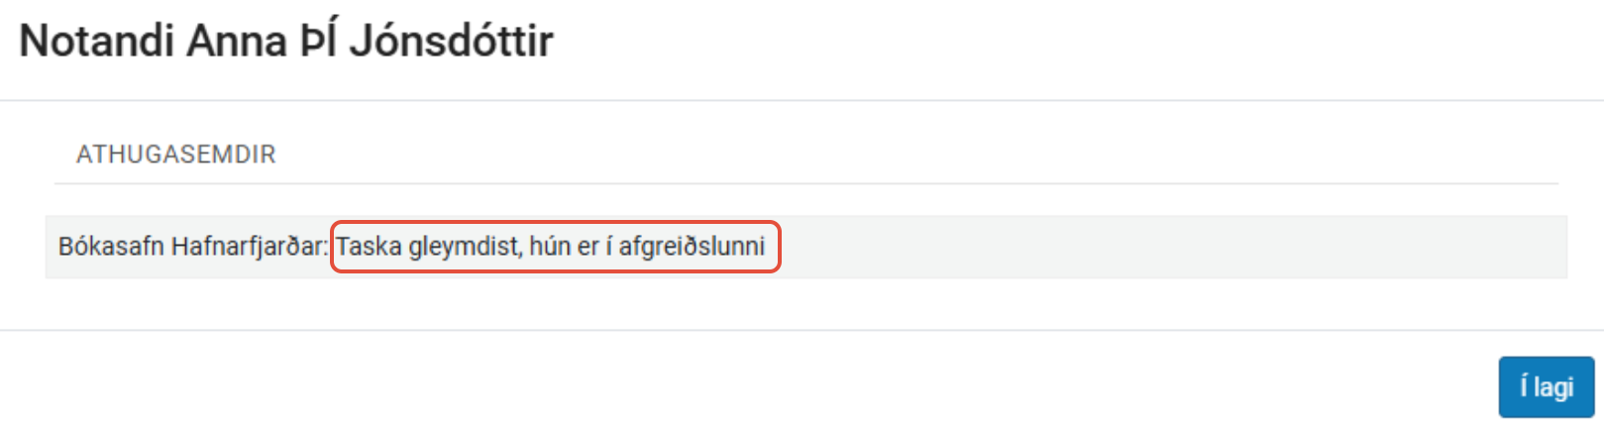Click the Bókasafn Hafnarfjarðar label
Viewport: 1604px width, 427px height.
[x=193, y=247]
